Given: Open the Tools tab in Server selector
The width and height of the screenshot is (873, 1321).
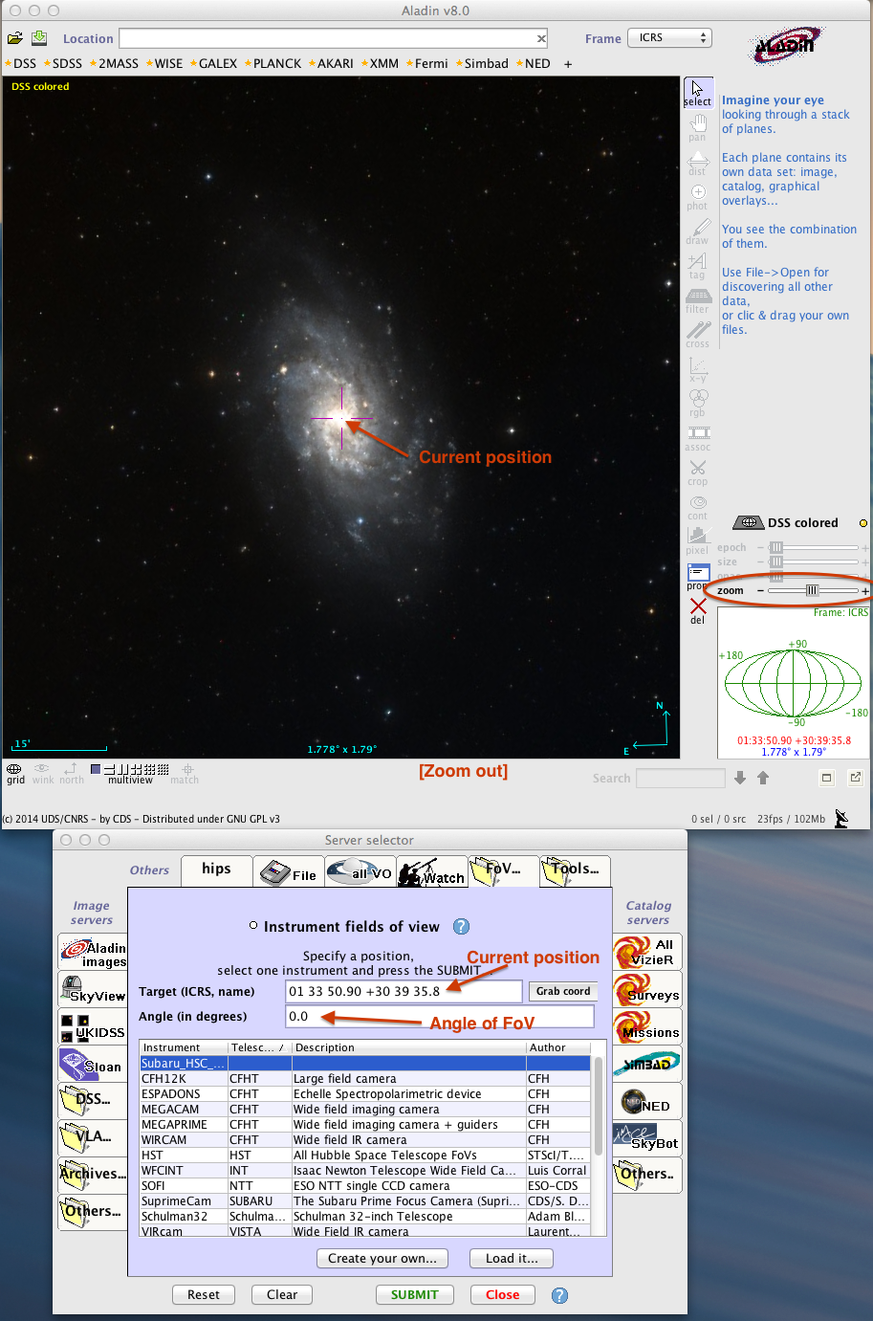Looking at the screenshot, I should point(575,870).
